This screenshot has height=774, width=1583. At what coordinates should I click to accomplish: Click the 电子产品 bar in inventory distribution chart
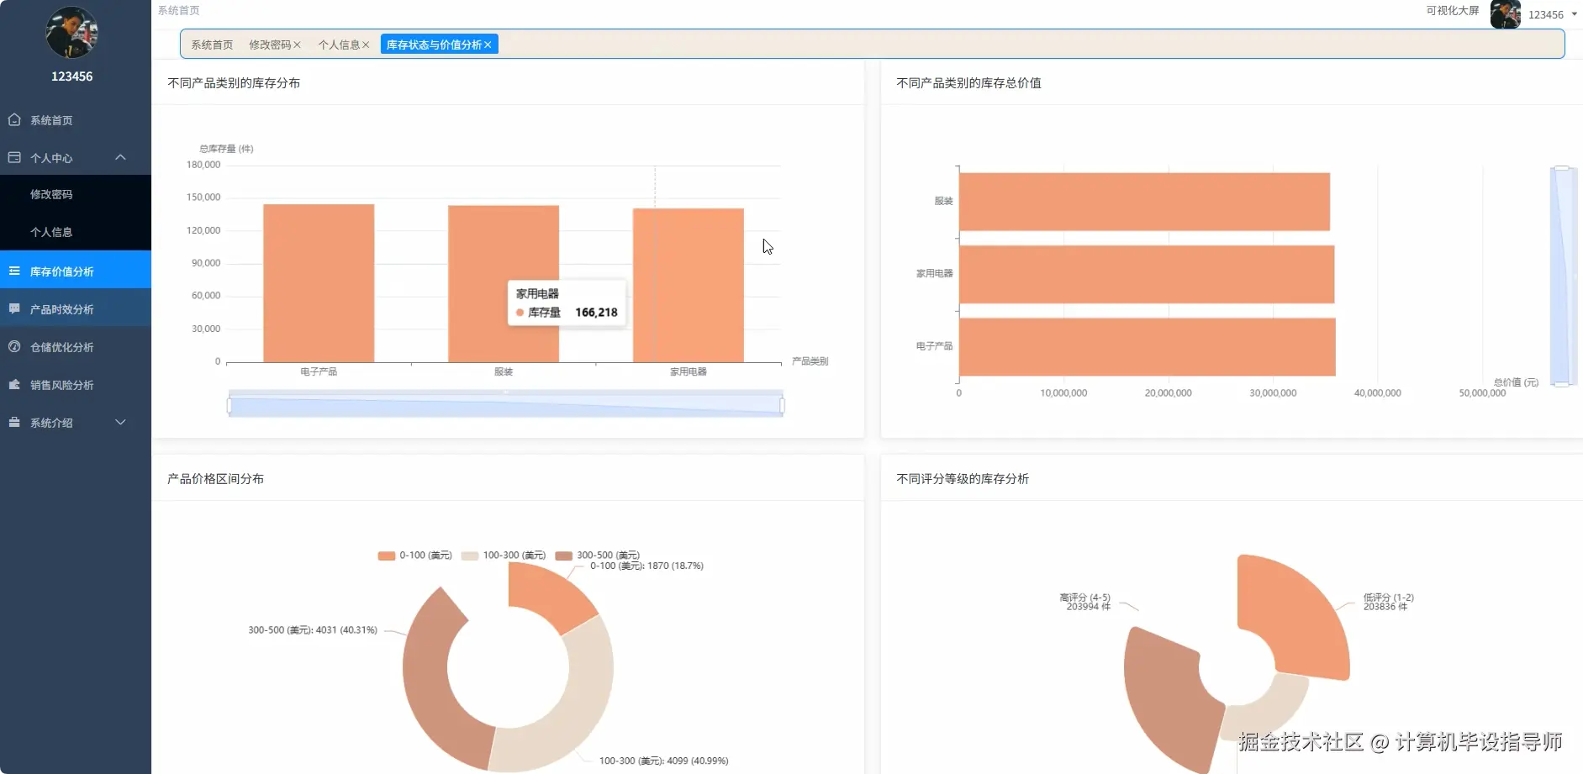[x=319, y=283]
